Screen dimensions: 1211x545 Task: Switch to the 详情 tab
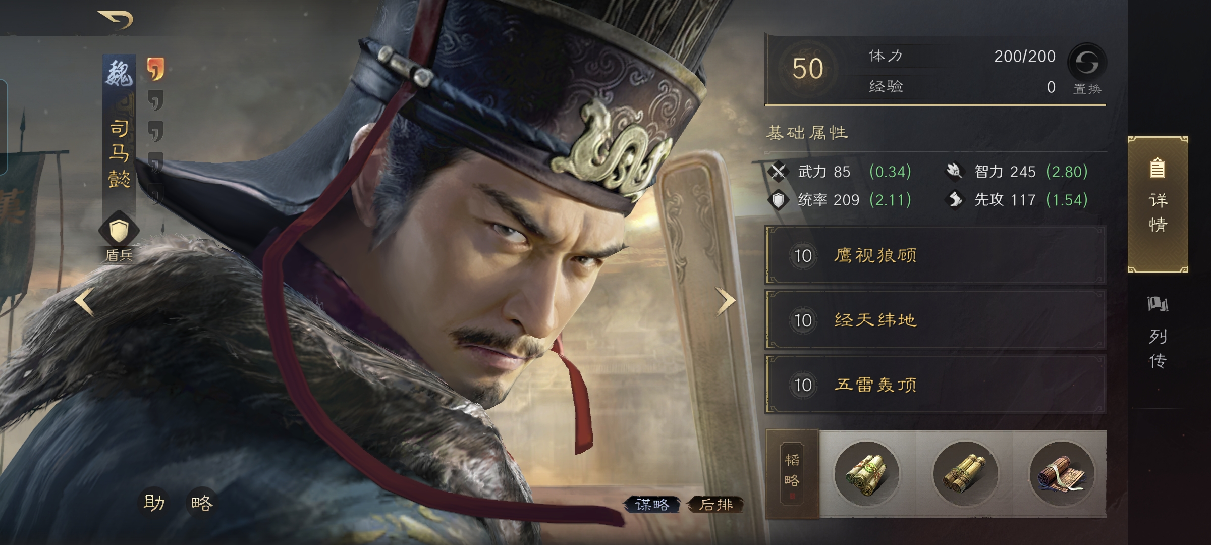click(1158, 204)
